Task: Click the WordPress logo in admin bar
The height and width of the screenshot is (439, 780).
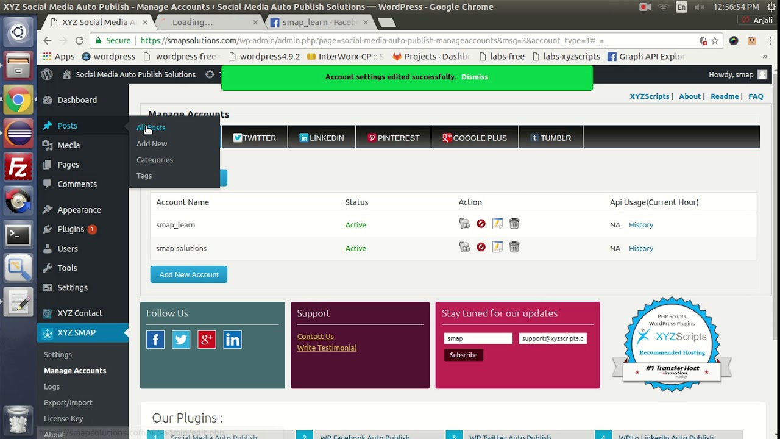Action: pos(47,74)
